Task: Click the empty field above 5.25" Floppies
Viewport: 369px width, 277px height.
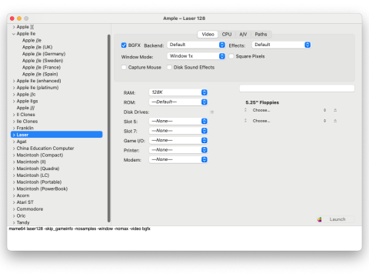Action: pyautogui.click(x=297, y=88)
